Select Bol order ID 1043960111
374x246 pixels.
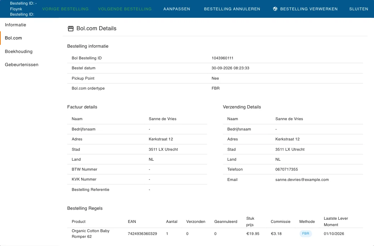click(x=222, y=58)
